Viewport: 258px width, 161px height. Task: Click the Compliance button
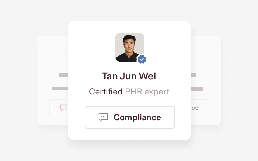pos(130,117)
